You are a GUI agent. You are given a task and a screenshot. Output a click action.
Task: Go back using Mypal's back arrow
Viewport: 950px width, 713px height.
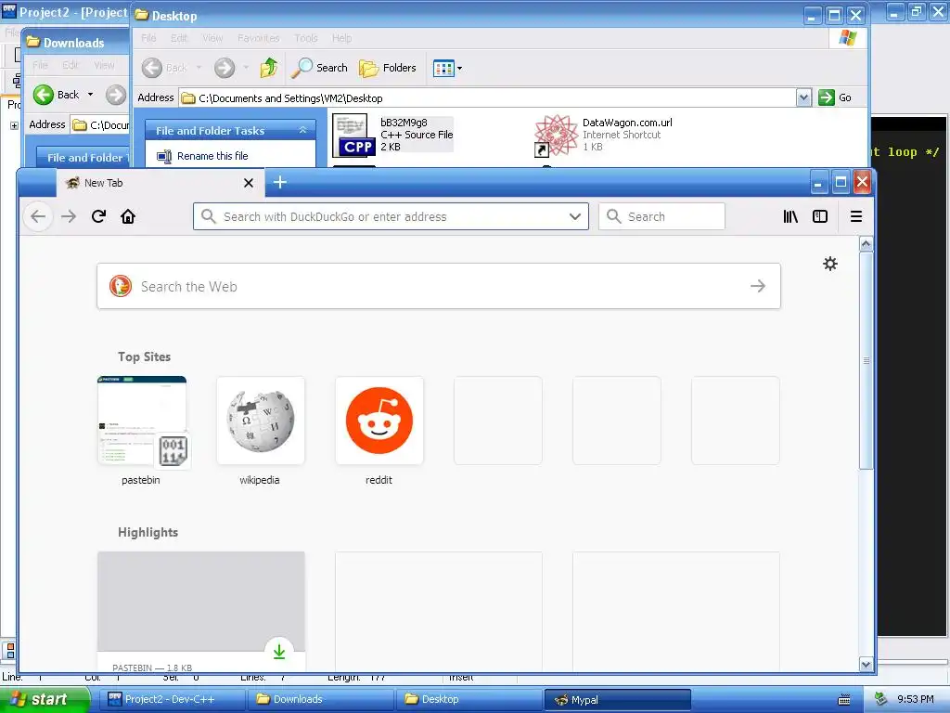click(38, 216)
